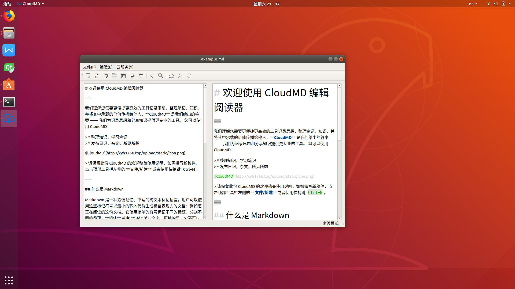The image size is (515, 289).
Task: Open the CloudMD app menu in top bar
Action: 30,4
